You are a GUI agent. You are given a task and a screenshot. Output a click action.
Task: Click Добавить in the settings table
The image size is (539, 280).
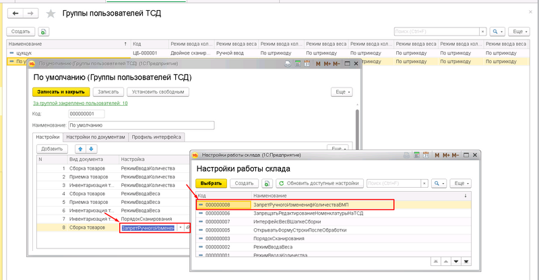52,149
